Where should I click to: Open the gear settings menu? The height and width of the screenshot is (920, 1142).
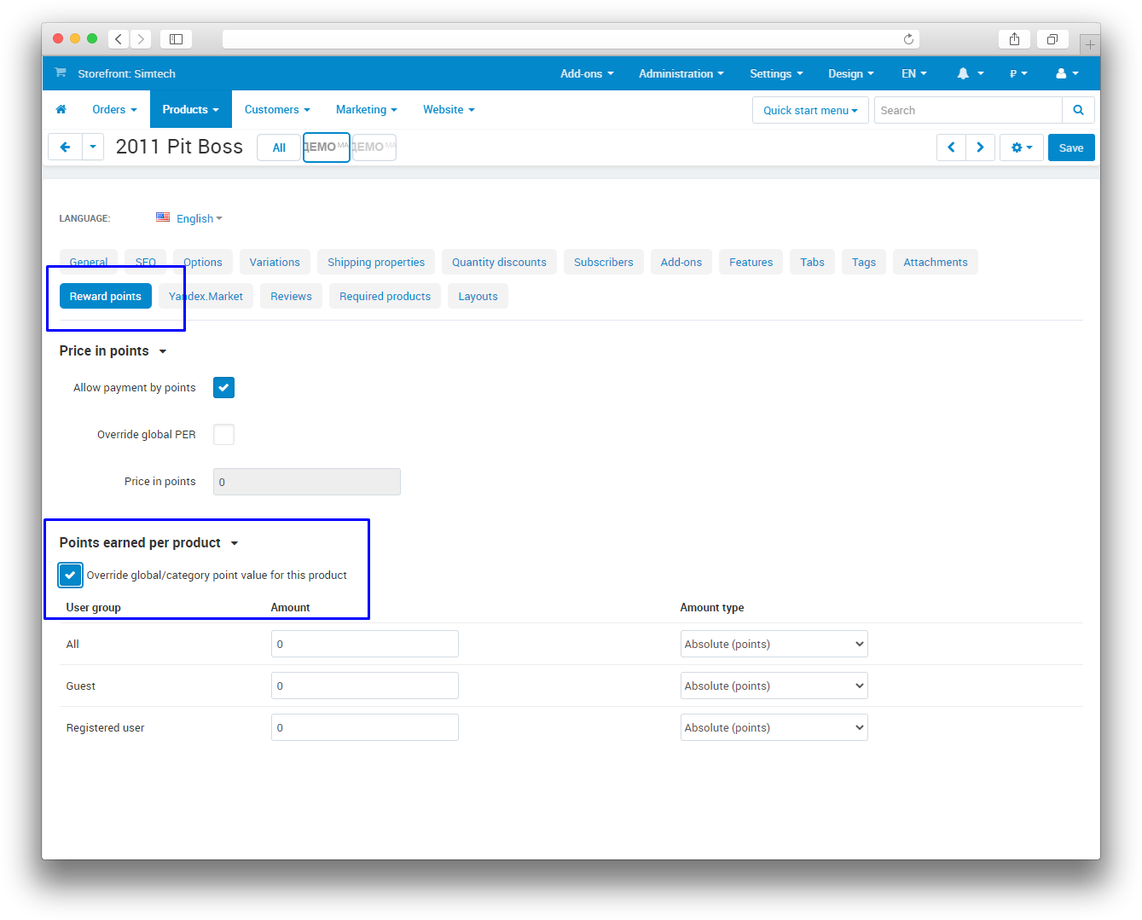[x=1021, y=148]
